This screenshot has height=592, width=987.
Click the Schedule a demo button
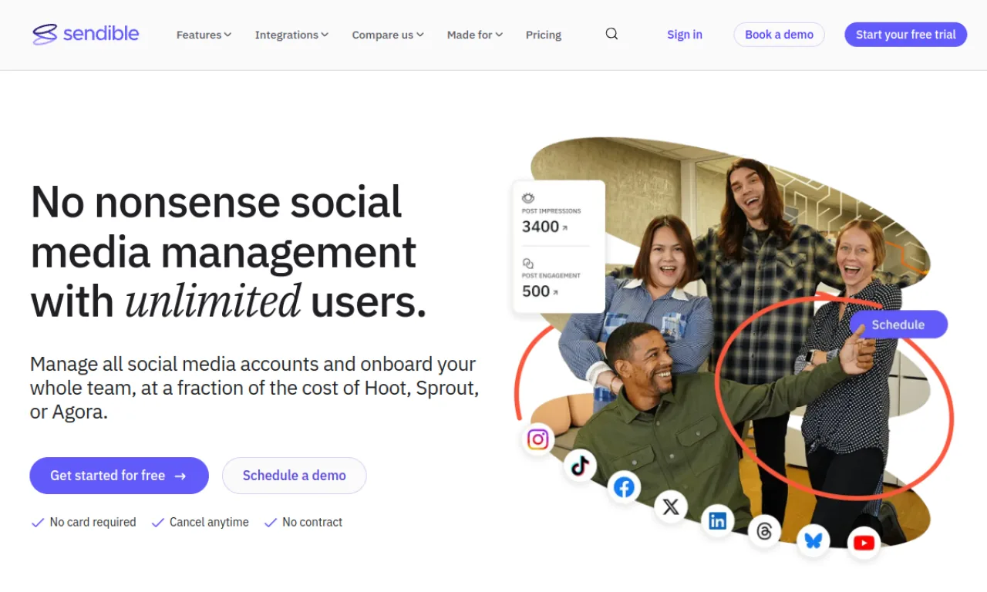coord(295,476)
